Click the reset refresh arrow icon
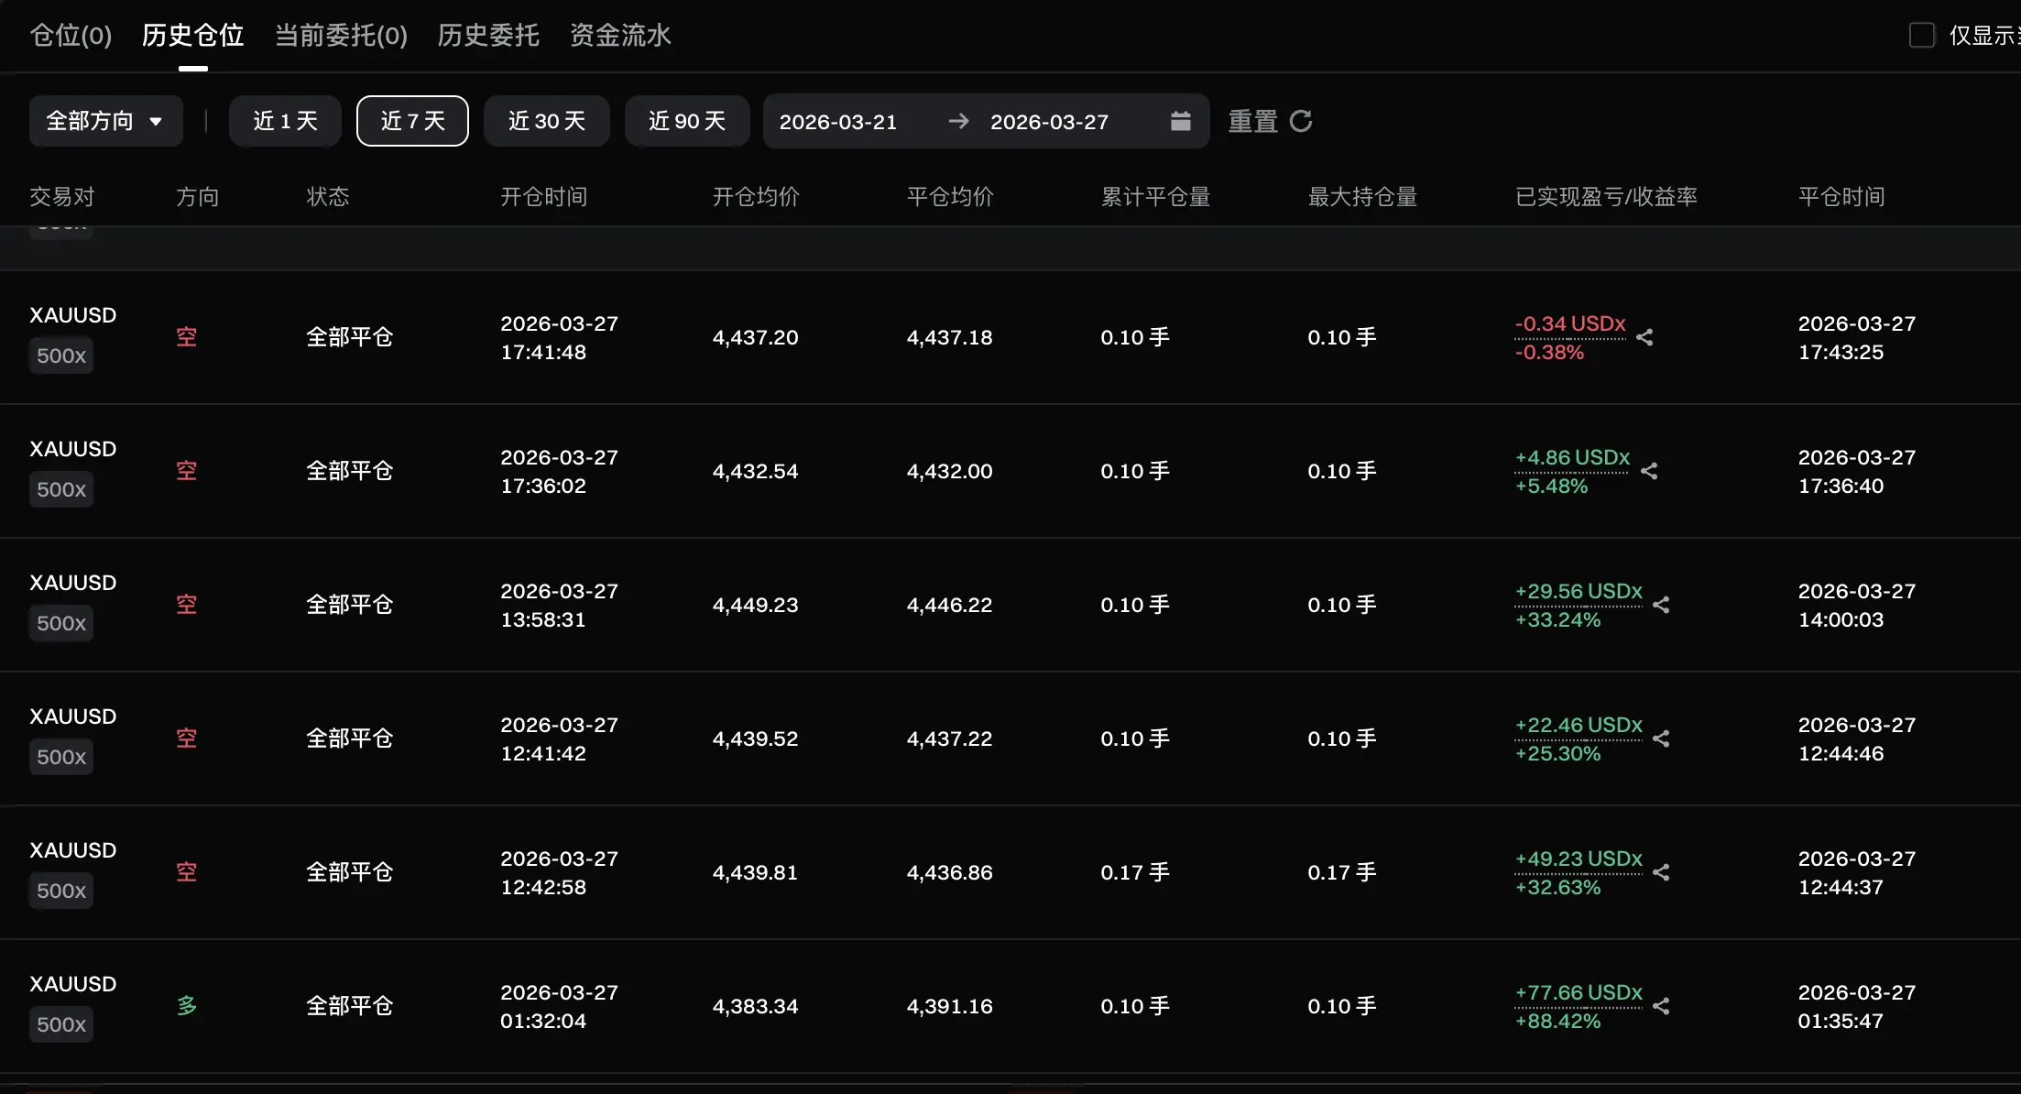This screenshot has width=2021, height=1094. (x=1301, y=121)
